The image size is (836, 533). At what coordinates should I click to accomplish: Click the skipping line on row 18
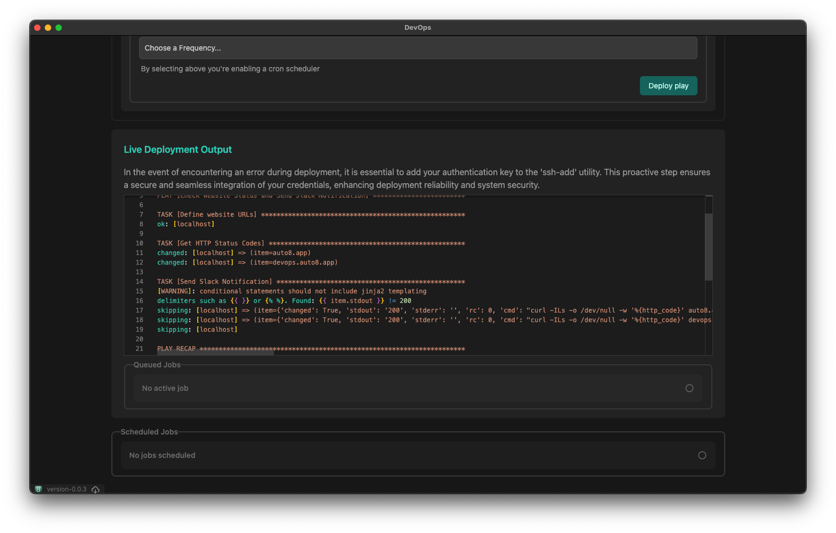point(434,320)
